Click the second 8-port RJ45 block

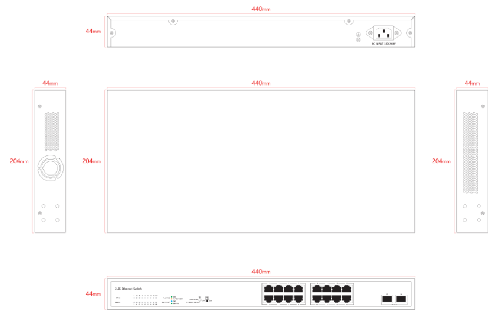tap(332, 294)
